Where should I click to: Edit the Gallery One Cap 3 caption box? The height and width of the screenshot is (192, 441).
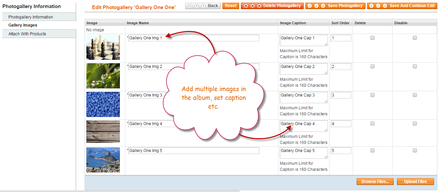(304, 98)
